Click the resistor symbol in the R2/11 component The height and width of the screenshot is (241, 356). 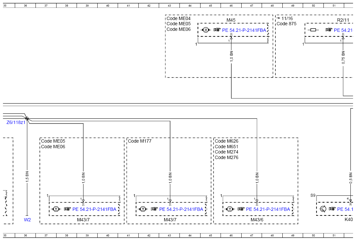click(x=313, y=30)
